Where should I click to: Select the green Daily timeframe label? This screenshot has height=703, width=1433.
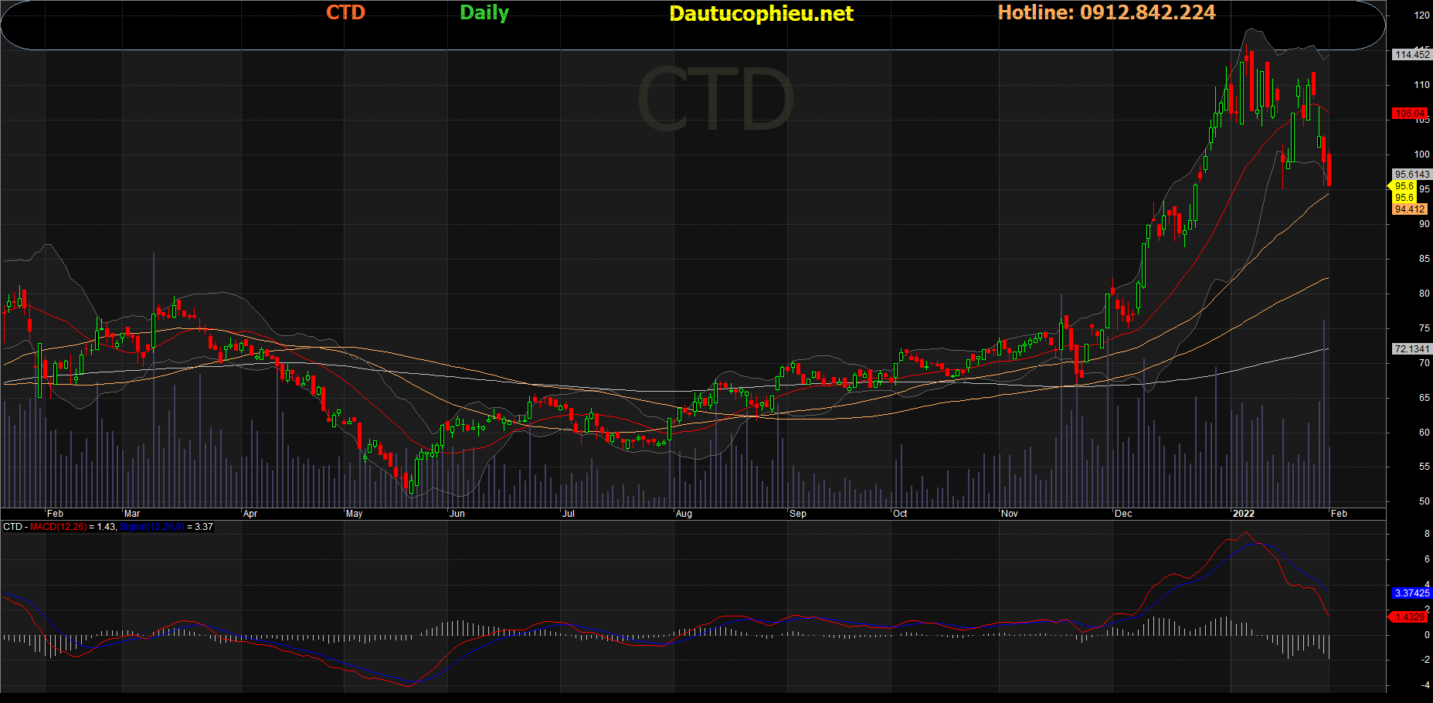[x=484, y=13]
